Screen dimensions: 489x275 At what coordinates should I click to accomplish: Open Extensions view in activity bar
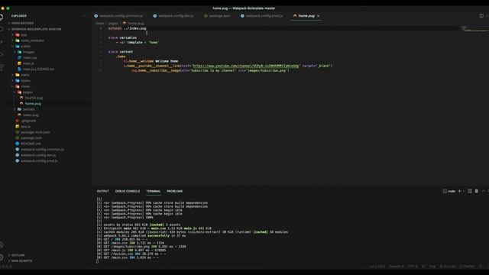click(x=2, y=67)
